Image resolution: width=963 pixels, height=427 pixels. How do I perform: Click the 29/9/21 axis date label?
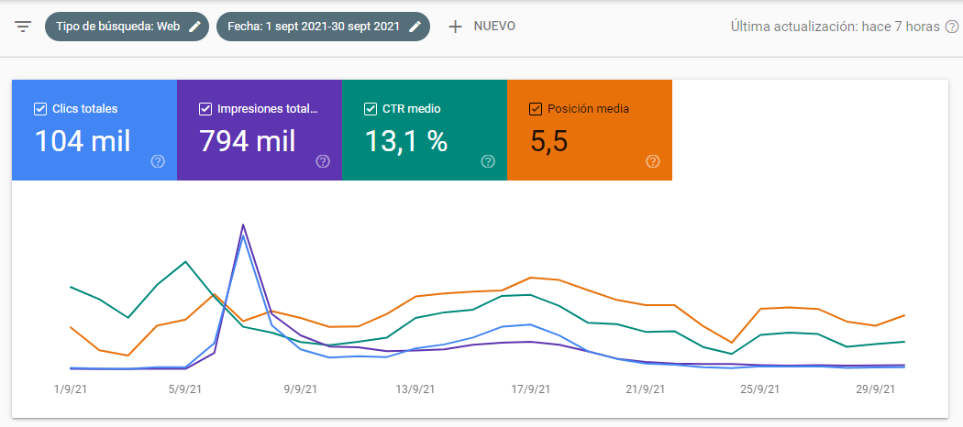click(x=877, y=389)
